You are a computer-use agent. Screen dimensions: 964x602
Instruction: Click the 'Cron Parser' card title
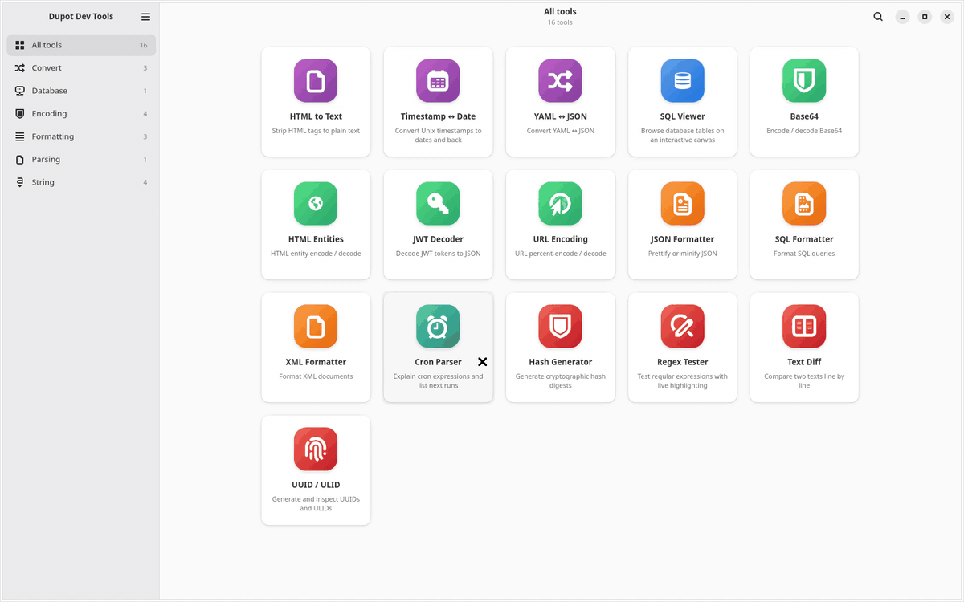click(438, 362)
